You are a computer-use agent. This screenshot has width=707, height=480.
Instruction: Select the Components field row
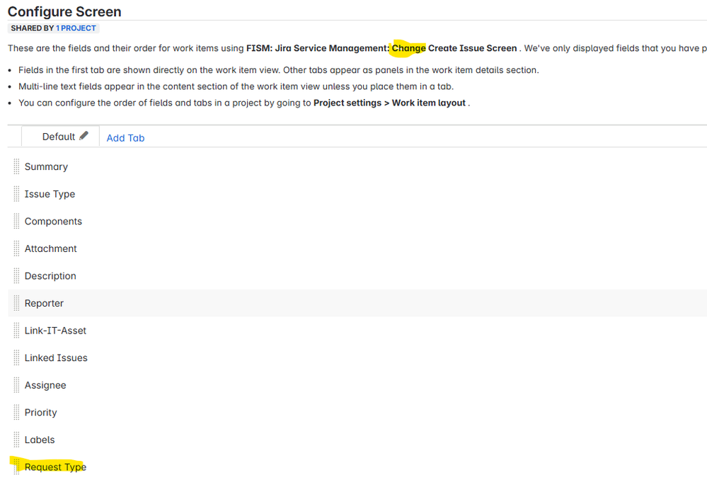click(x=357, y=221)
